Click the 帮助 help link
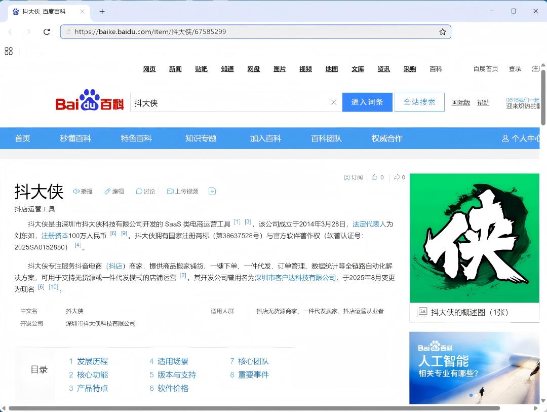547x412 pixels. [x=483, y=102]
